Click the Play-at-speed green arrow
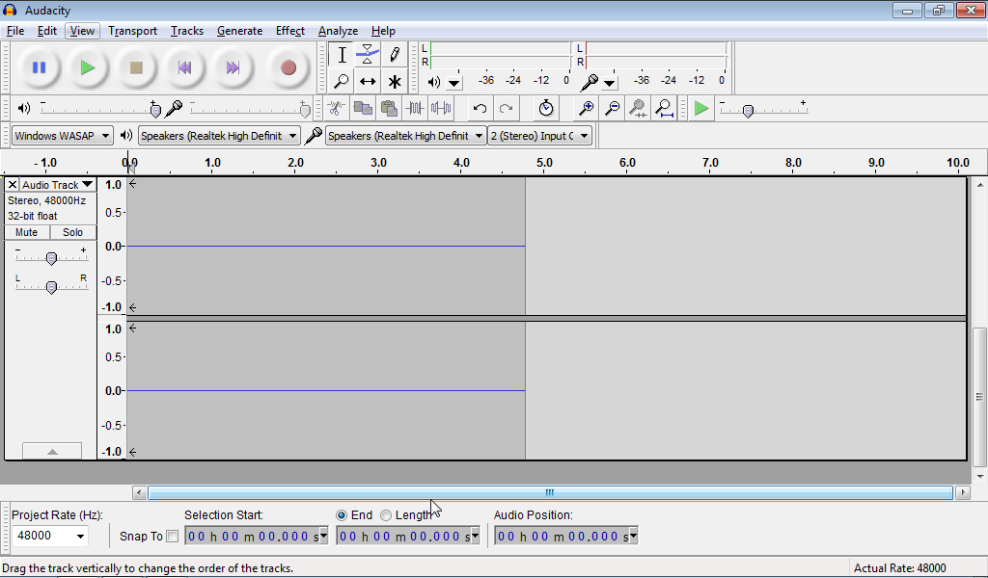988x578 pixels. (x=700, y=108)
